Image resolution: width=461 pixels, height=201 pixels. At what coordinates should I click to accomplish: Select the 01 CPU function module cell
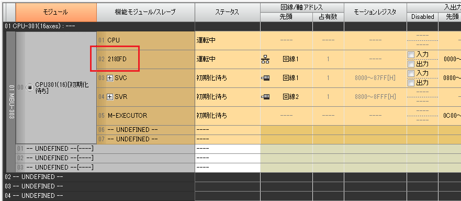(145, 40)
